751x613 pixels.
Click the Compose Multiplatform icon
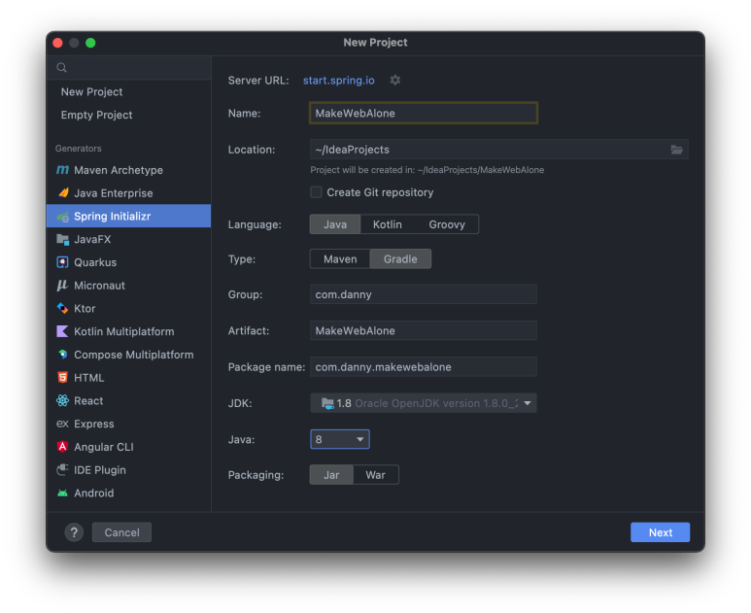pos(63,355)
